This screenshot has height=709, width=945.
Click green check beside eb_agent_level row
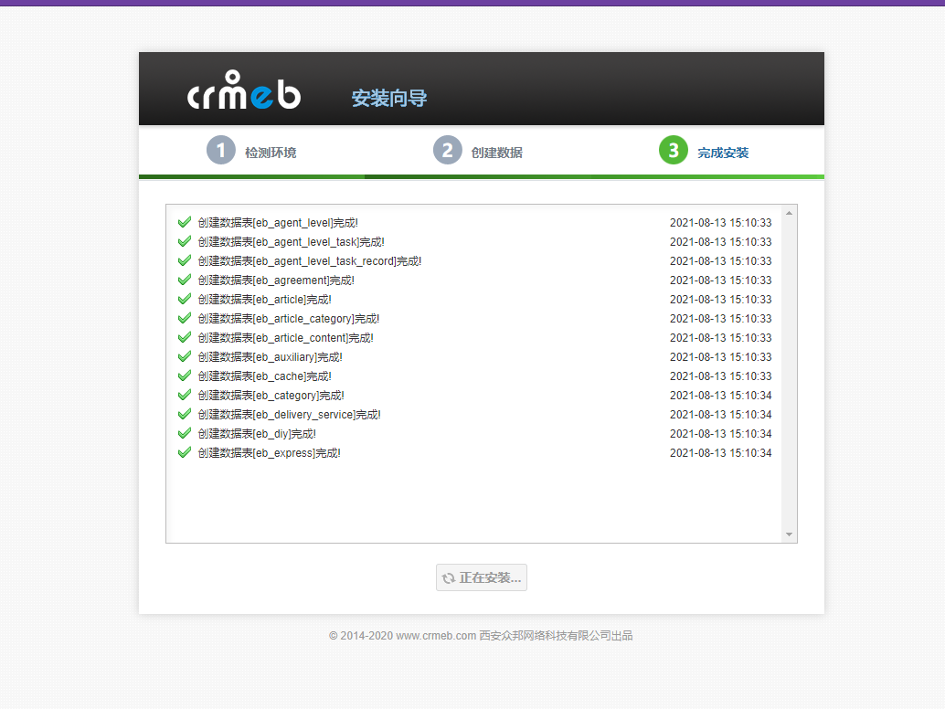tap(185, 222)
